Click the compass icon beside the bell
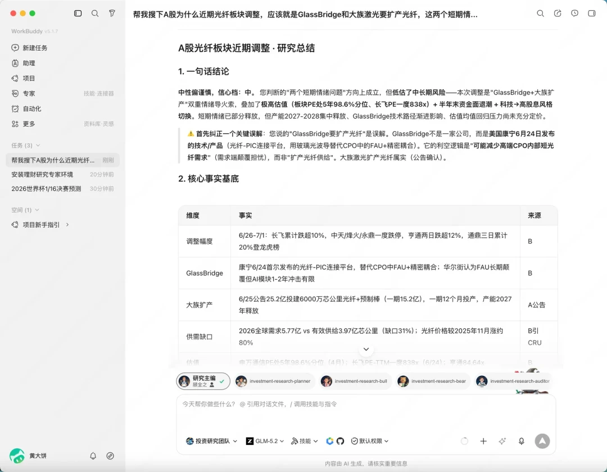 (110, 456)
